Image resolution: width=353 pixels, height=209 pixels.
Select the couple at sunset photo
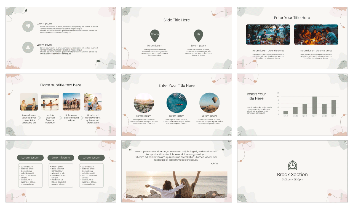(x=29, y=102)
